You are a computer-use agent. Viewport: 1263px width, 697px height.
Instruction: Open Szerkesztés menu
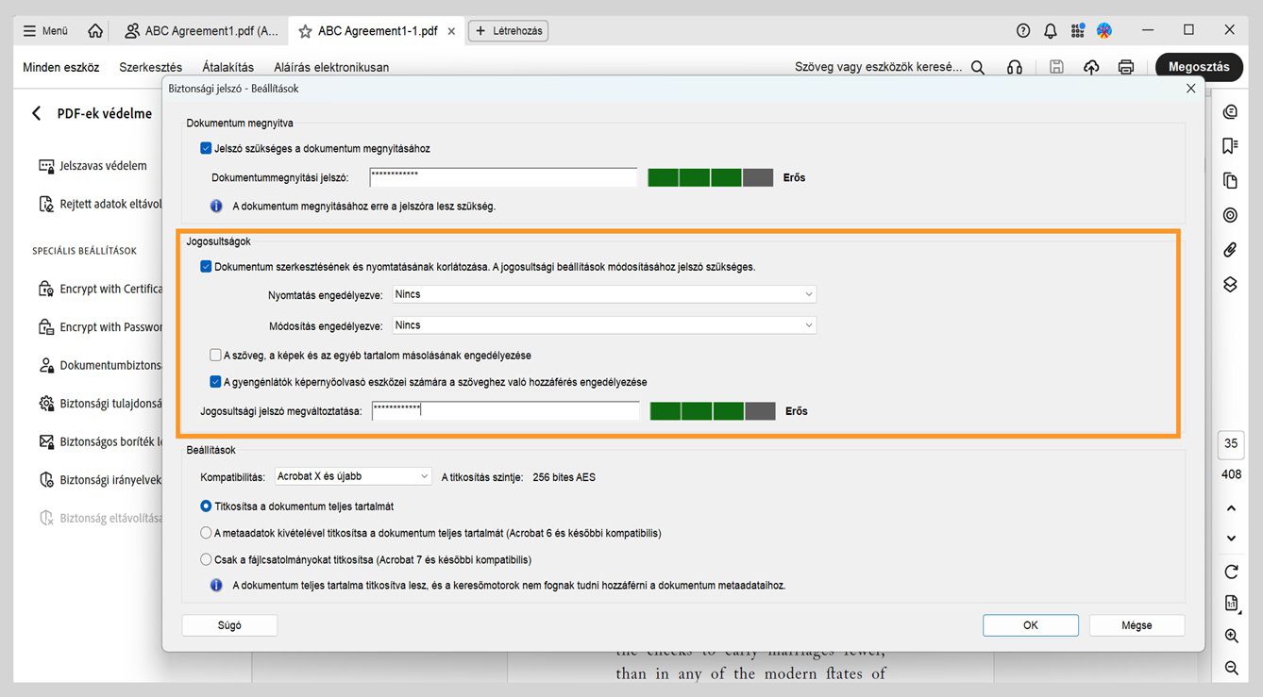click(151, 67)
